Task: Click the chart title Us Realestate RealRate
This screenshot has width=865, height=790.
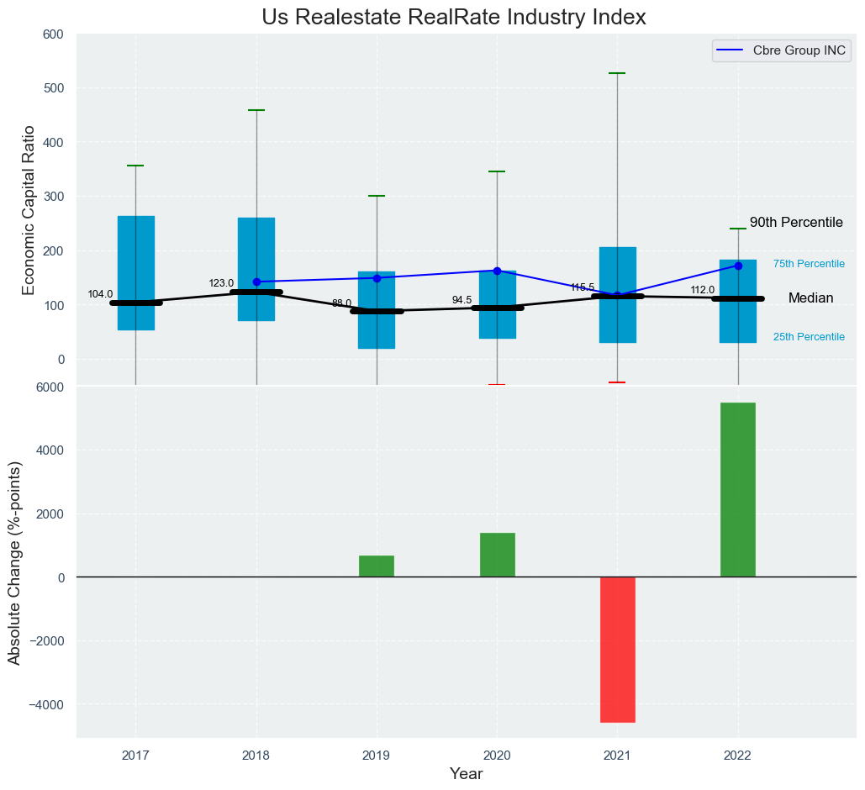Action: tap(453, 17)
